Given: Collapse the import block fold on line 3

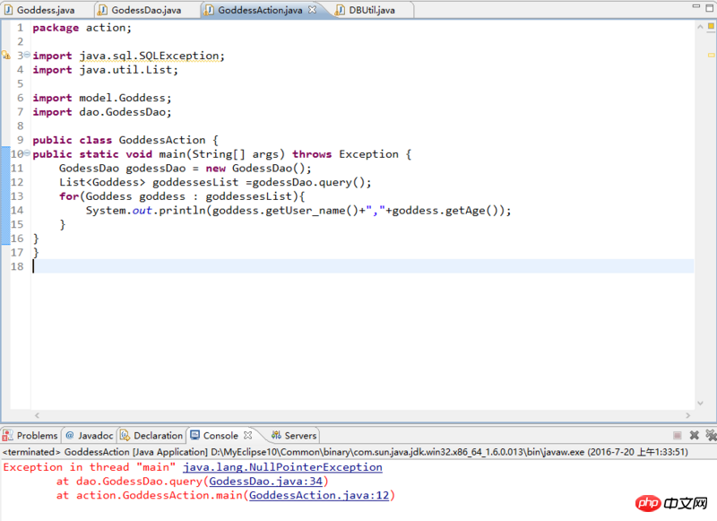Looking at the screenshot, I should tap(27, 56).
